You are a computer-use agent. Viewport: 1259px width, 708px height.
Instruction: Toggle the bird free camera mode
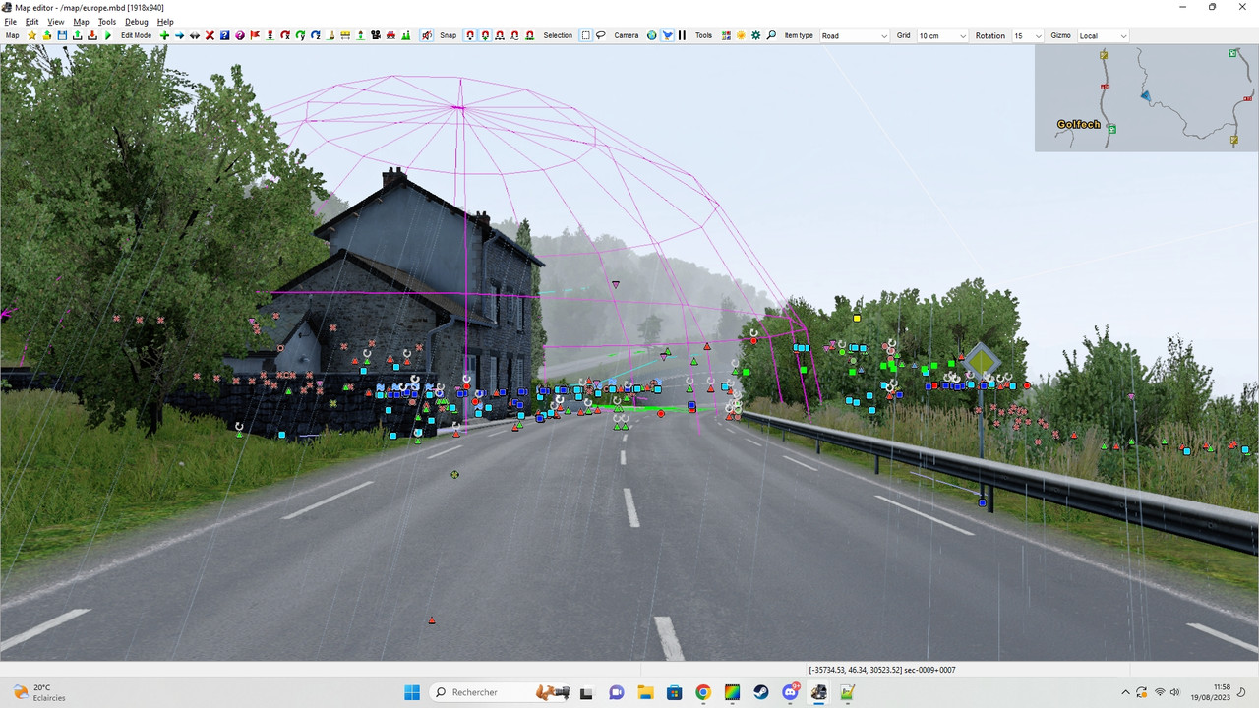[x=668, y=35]
